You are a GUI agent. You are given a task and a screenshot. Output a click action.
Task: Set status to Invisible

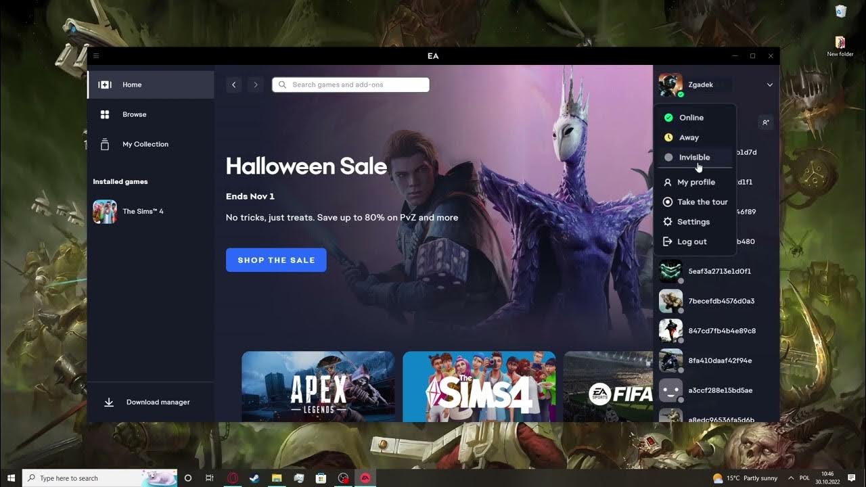pos(695,157)
